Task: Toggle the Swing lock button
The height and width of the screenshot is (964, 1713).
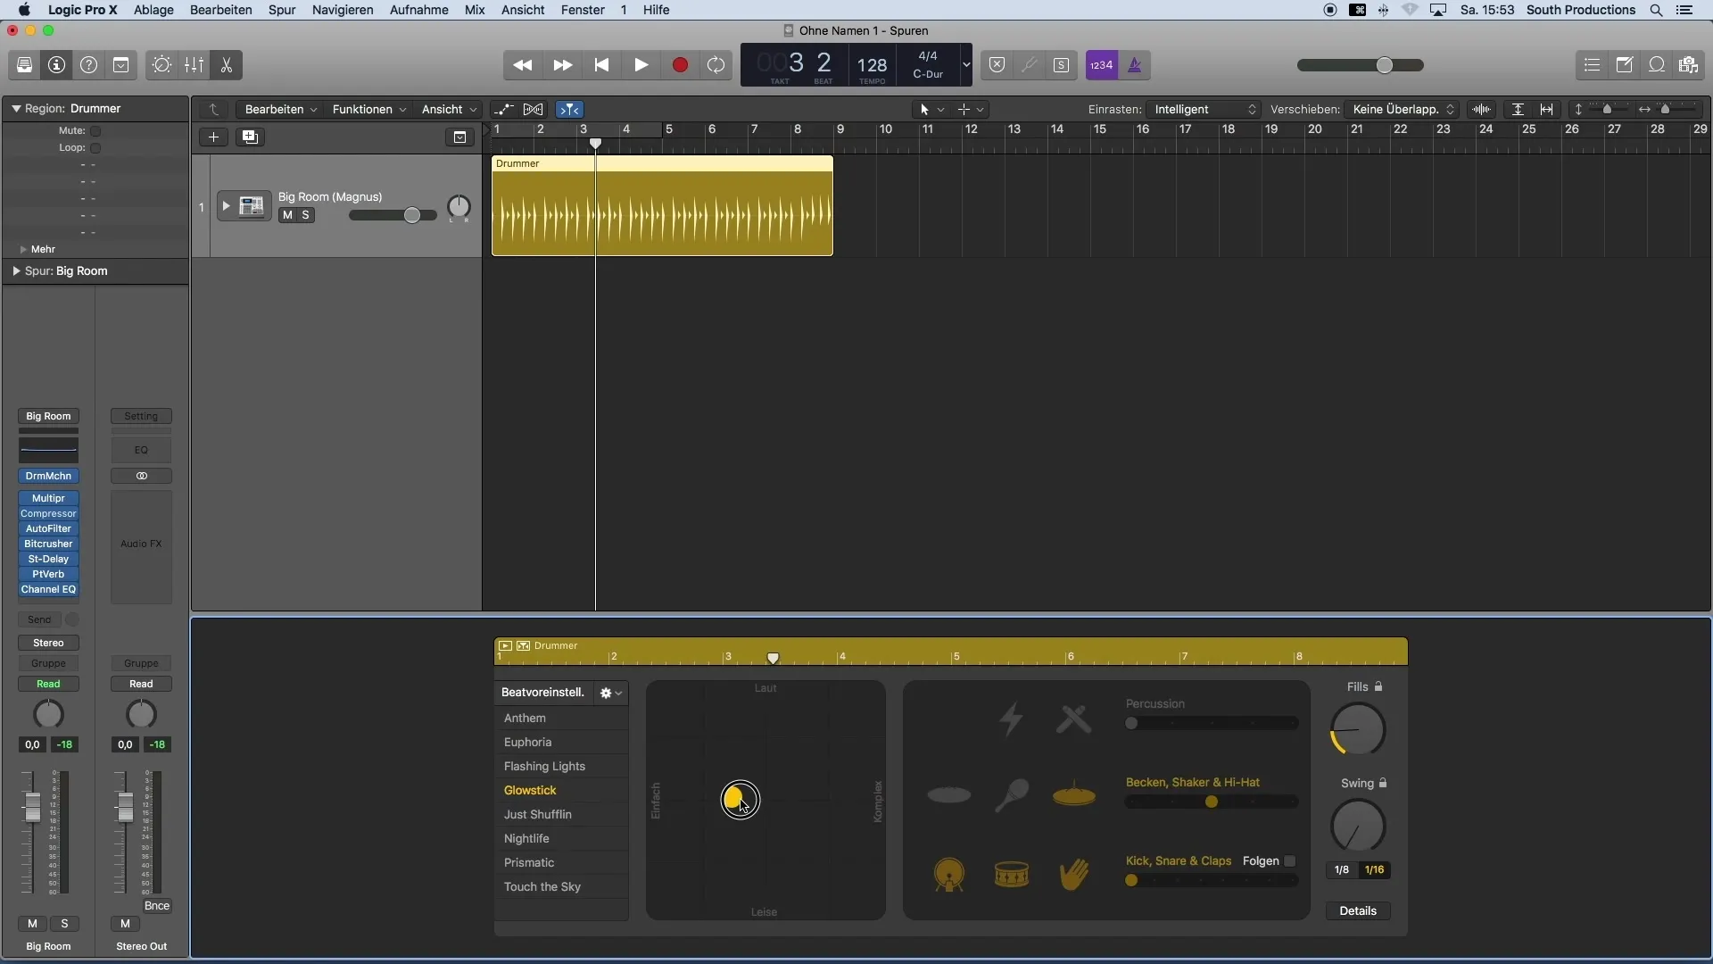Action: (1384, 783)
